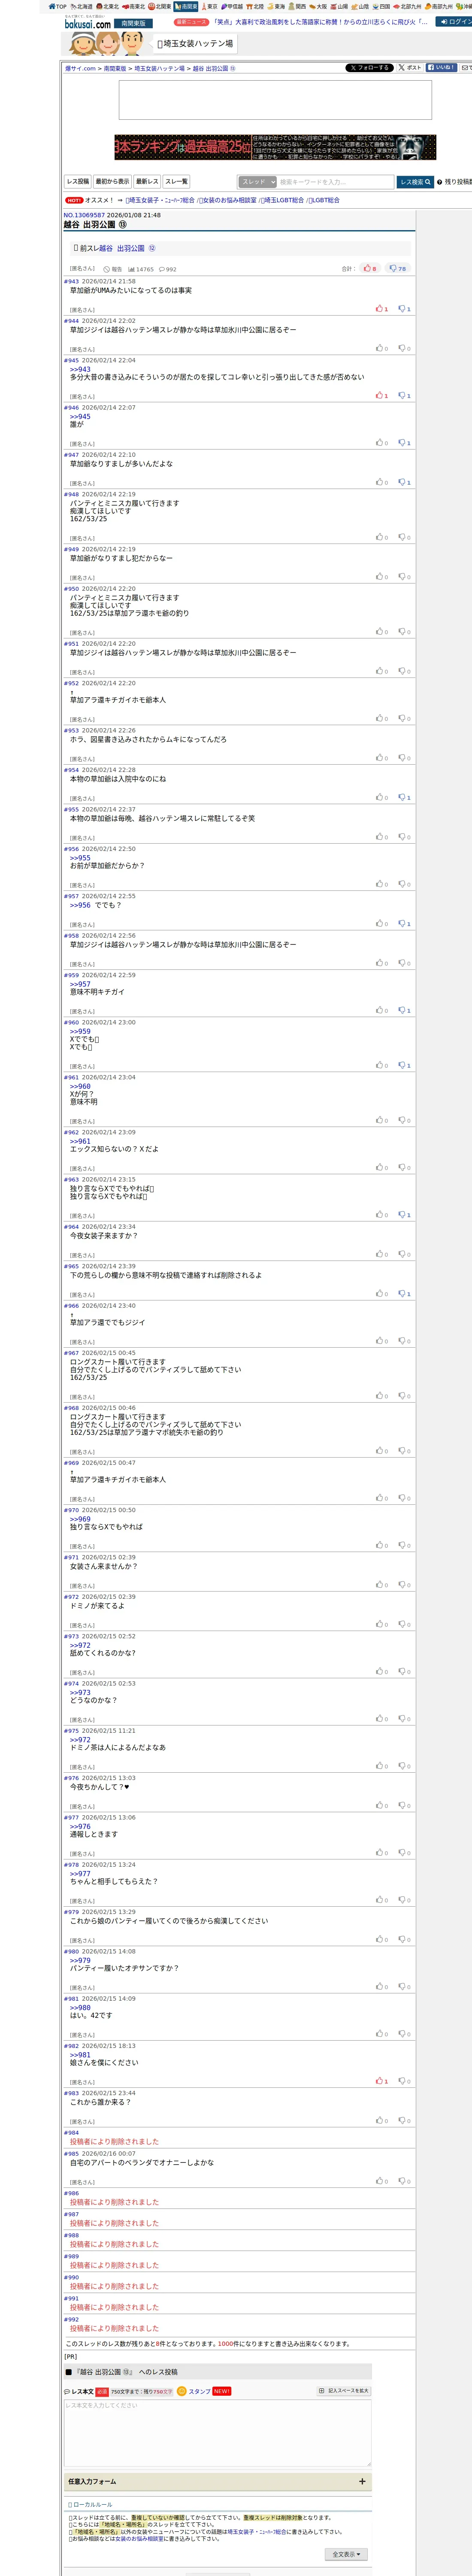Click the thumbs-down icon on post #965
The width and height of the screenshot is (472, 2576).
click(x=402, y=1294)
